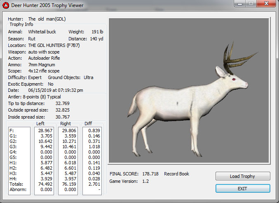The width and height of the screenshot is (279, 203).
Task: Select the Left antler F value 28.967
Action: point(44,130)
